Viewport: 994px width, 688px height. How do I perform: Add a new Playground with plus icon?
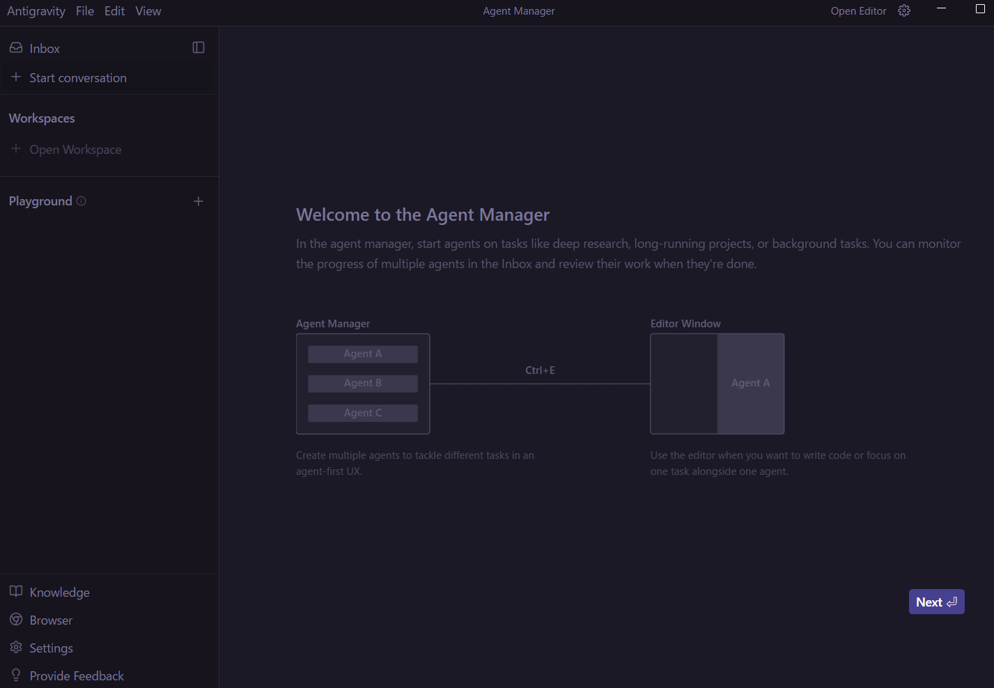pos(199,201)
